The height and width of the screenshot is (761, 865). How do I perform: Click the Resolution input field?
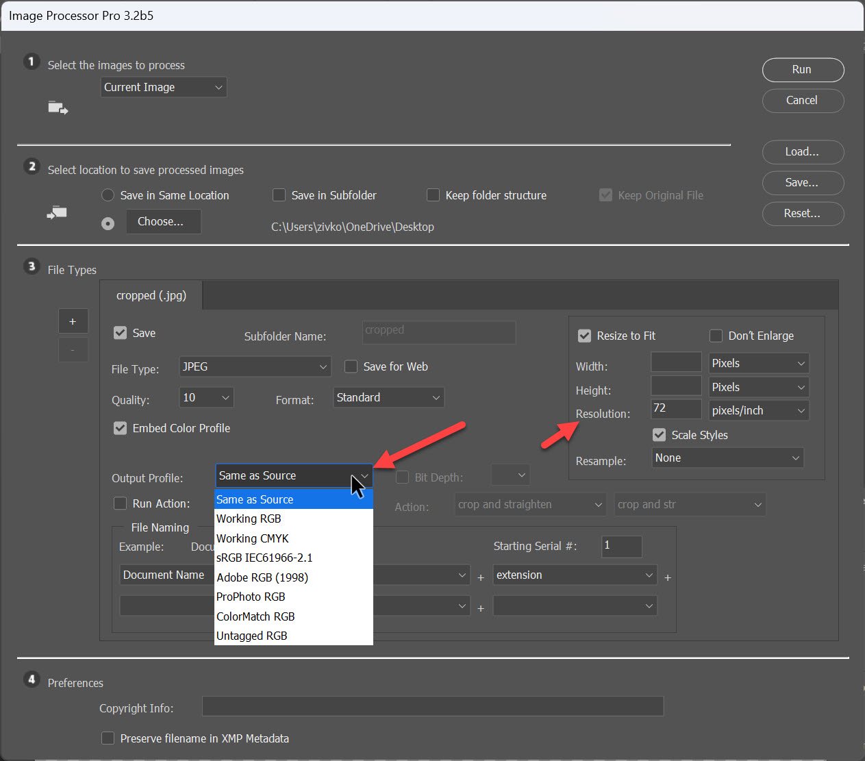coord(675,409)
